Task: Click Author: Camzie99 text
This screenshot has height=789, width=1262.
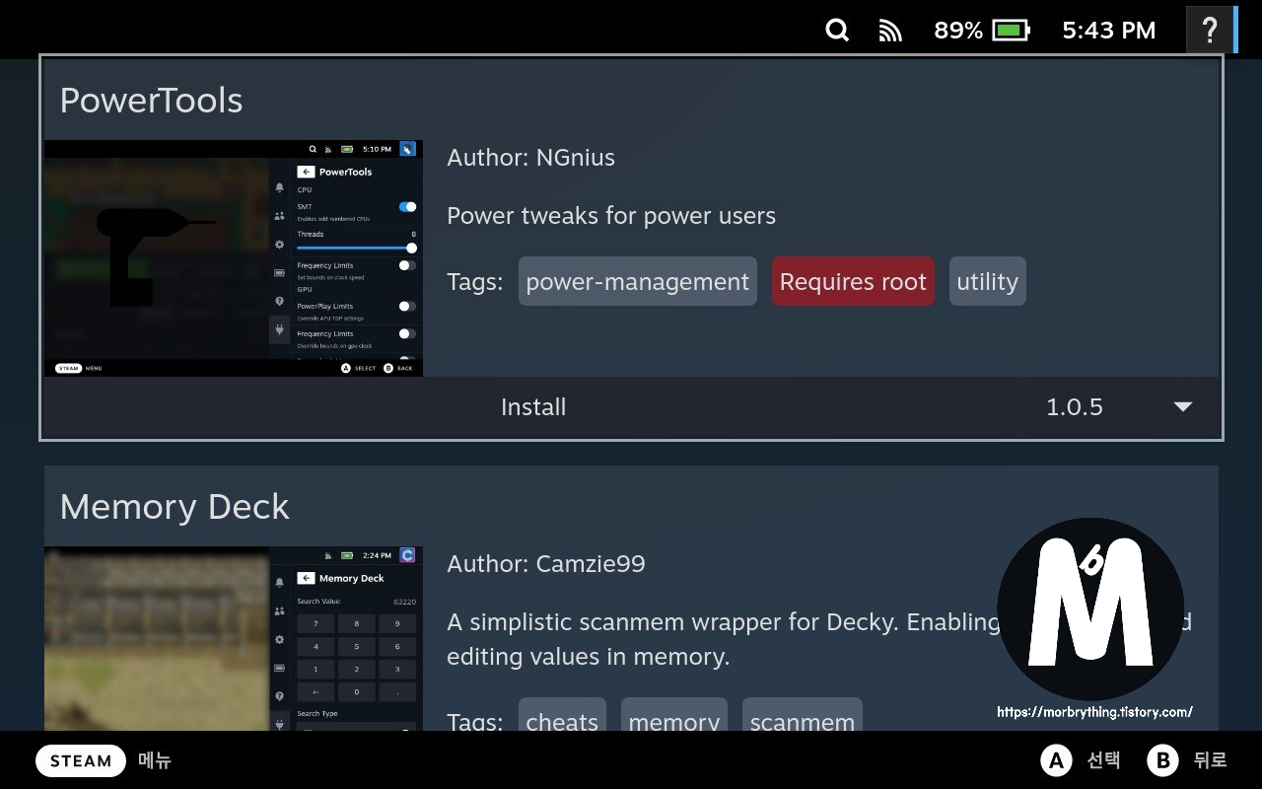Action: [x=546, y=564]
